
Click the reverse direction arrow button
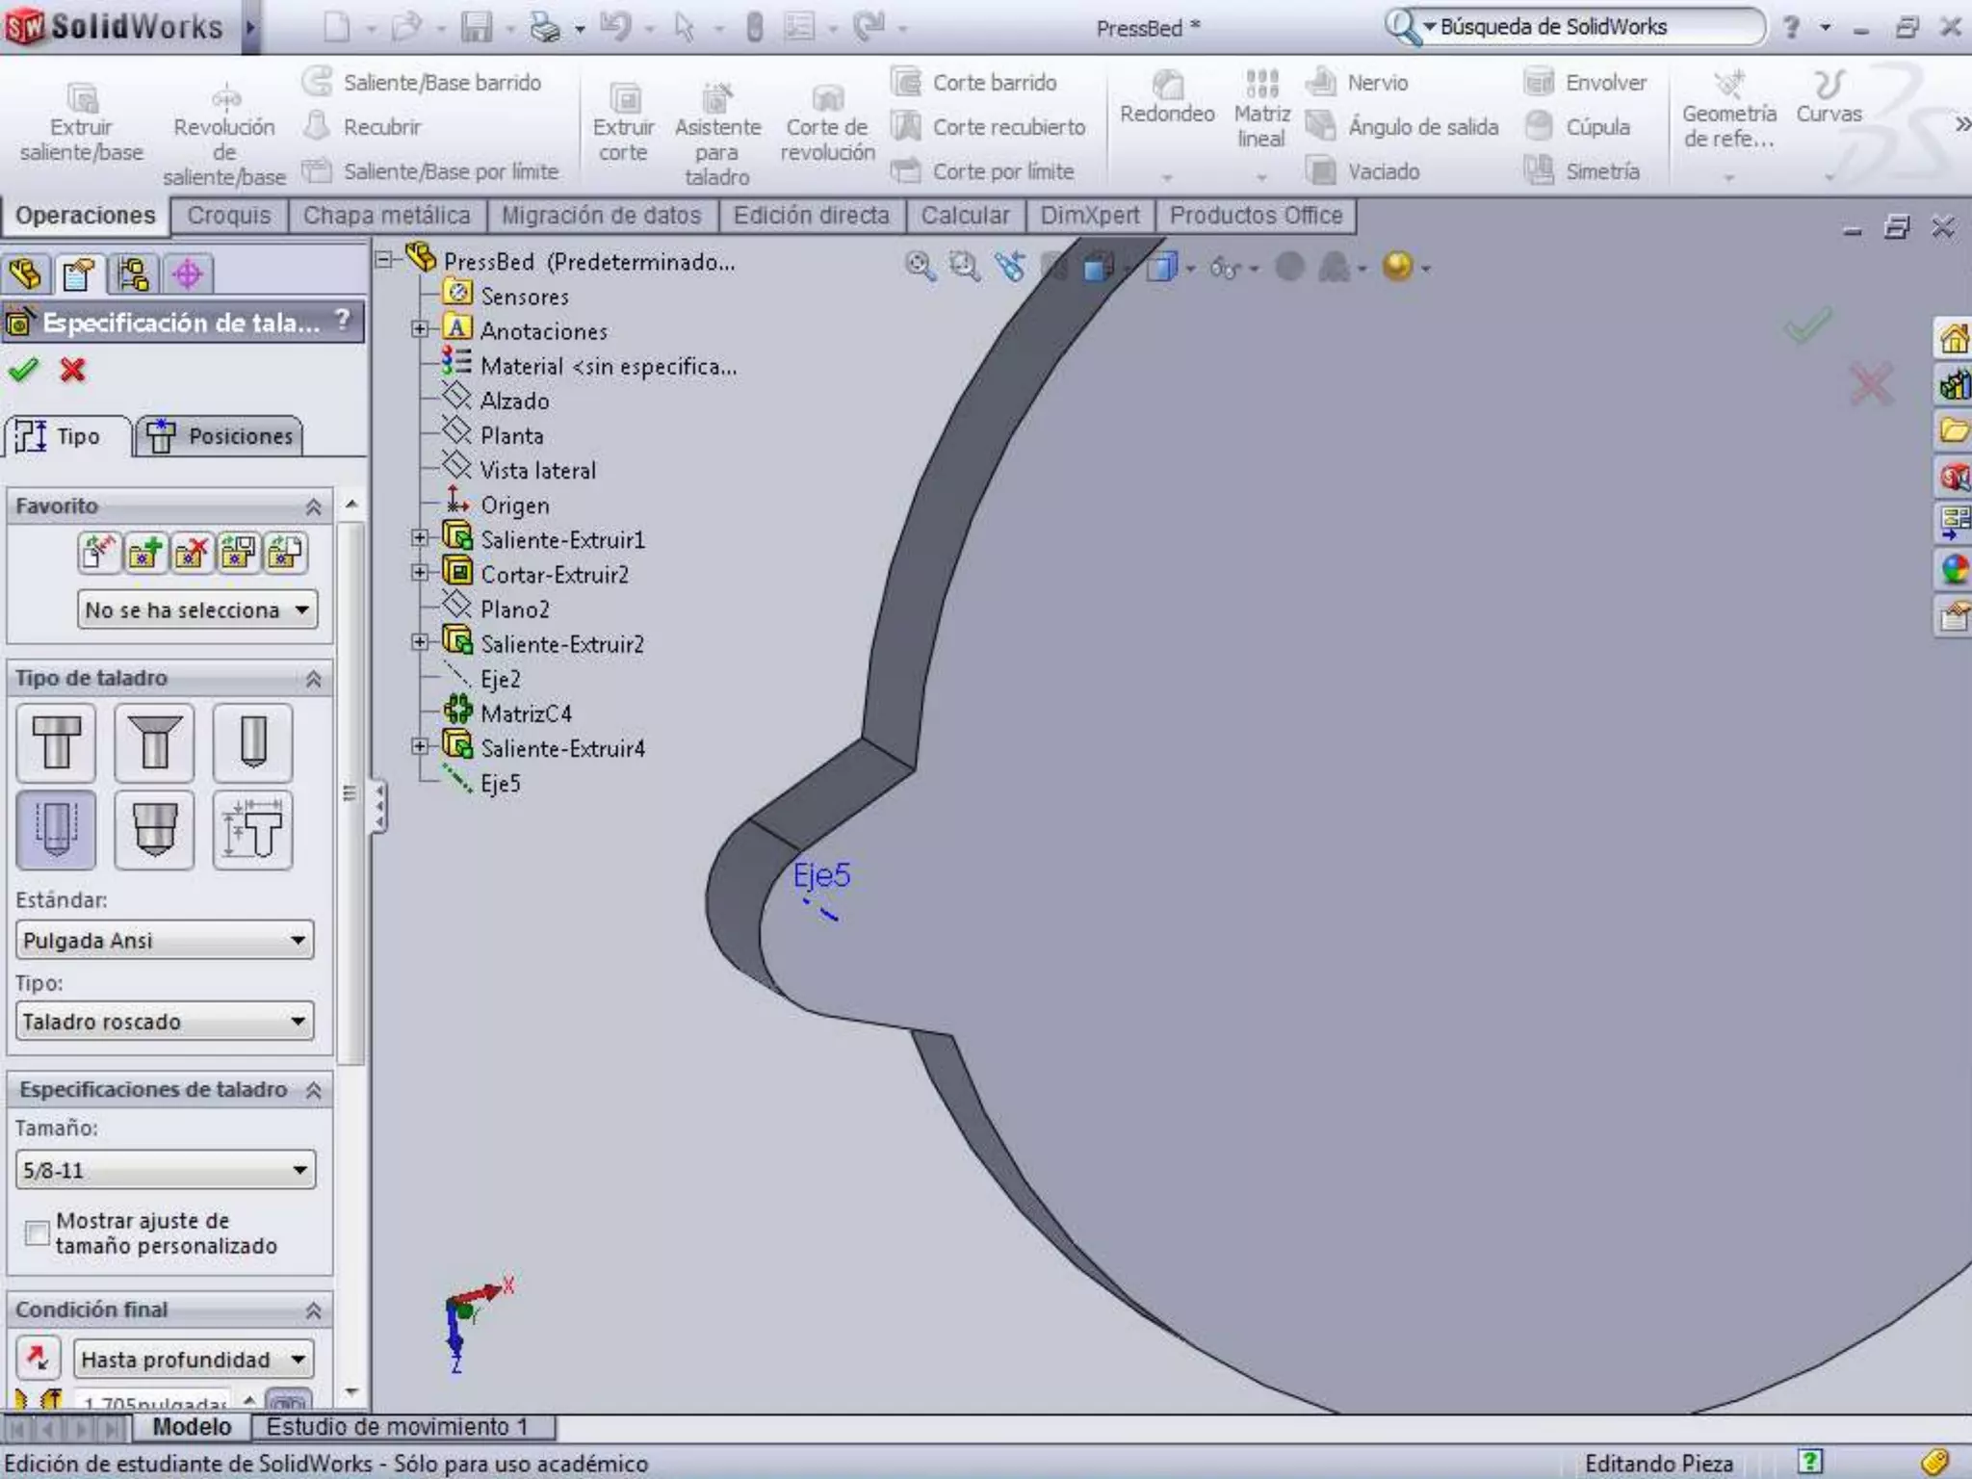click(x=38, y=1359)
